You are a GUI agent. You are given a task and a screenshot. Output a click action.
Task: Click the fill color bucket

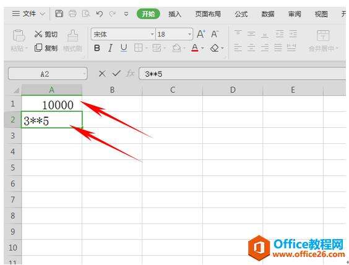(x=176, y=48)
